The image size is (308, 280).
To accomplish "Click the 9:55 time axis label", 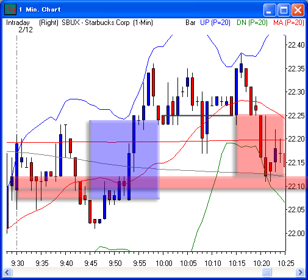I will pos(140,264).
